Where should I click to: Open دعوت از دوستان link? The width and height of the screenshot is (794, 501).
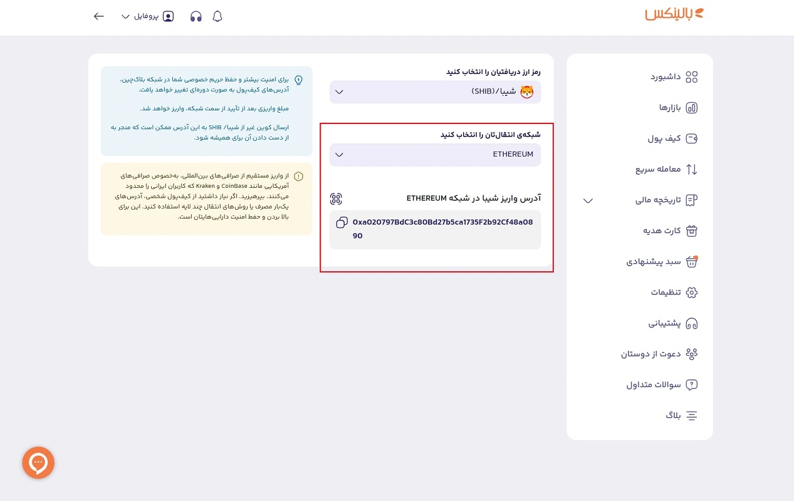point(651,354)
